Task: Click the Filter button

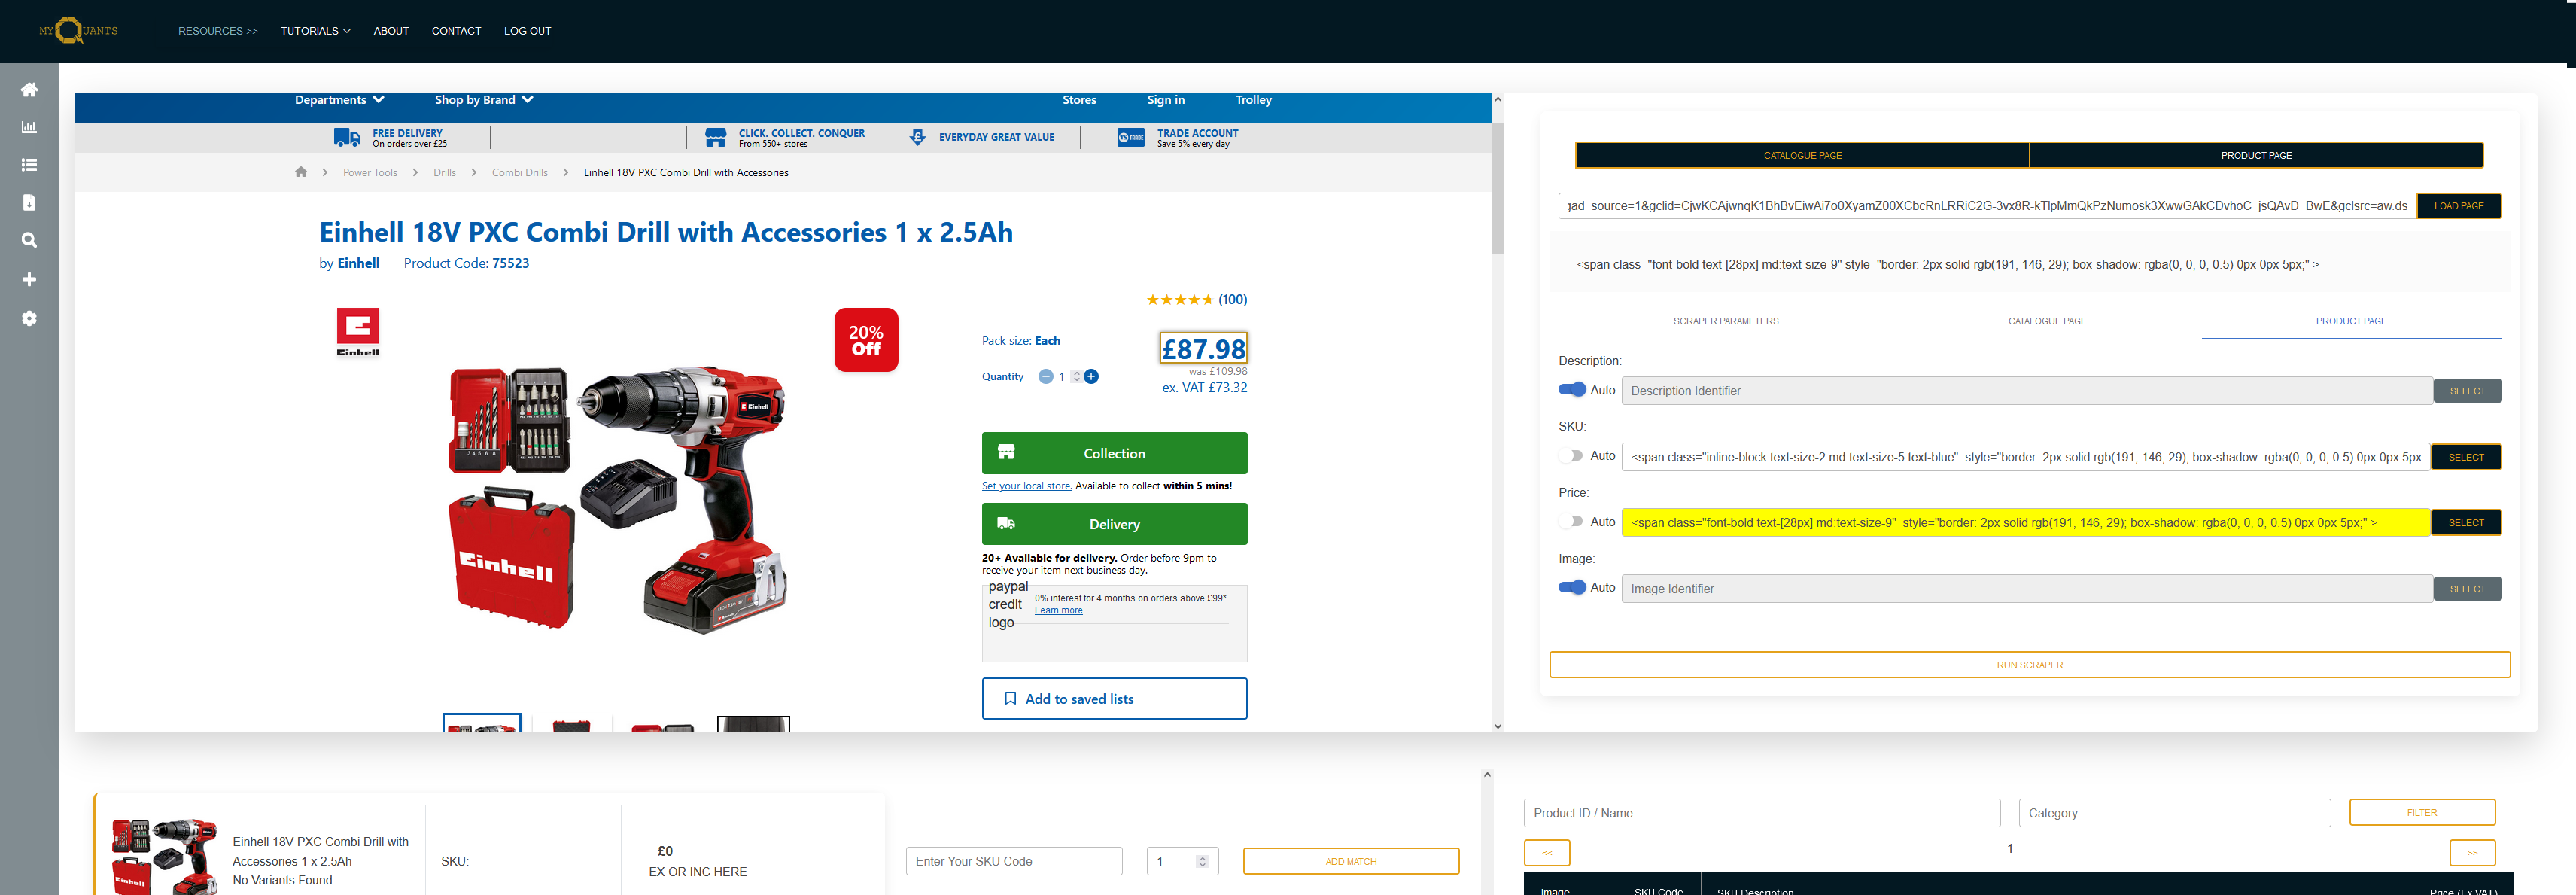Action: tap(2422, 813)
